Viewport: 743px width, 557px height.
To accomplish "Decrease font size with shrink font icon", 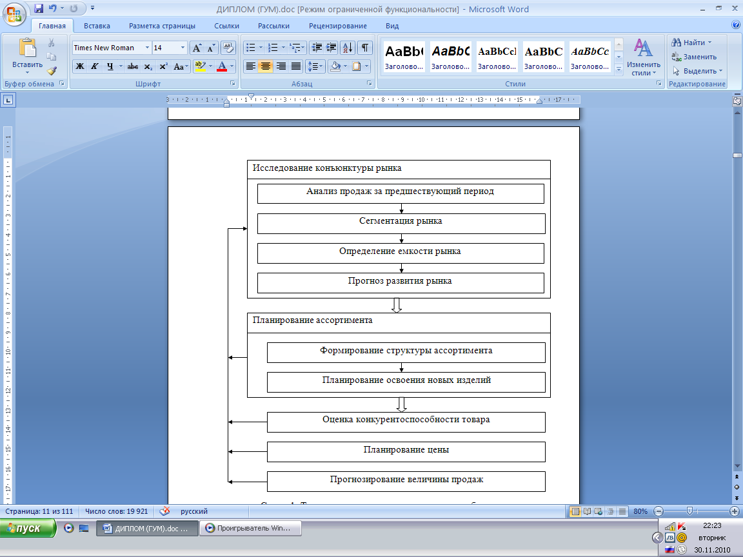I will 211,48.
